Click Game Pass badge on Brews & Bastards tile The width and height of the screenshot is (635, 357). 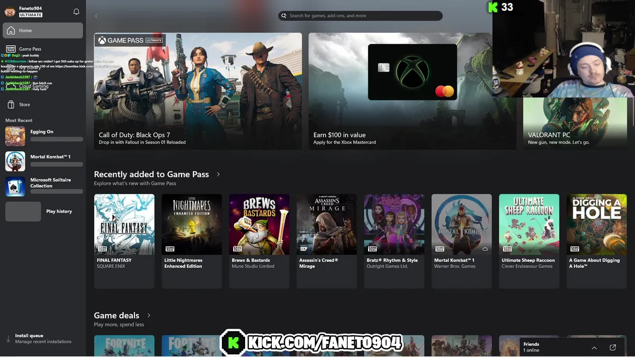click(237, 249)
